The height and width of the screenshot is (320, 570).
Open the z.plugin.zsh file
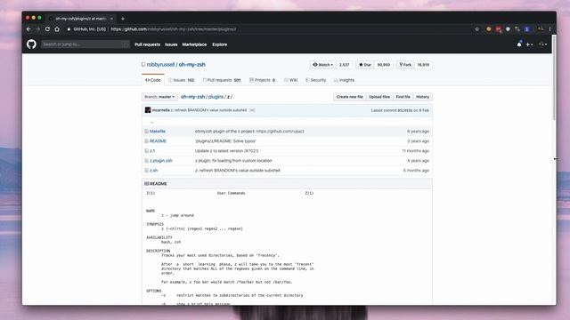[x=161, y=160]
